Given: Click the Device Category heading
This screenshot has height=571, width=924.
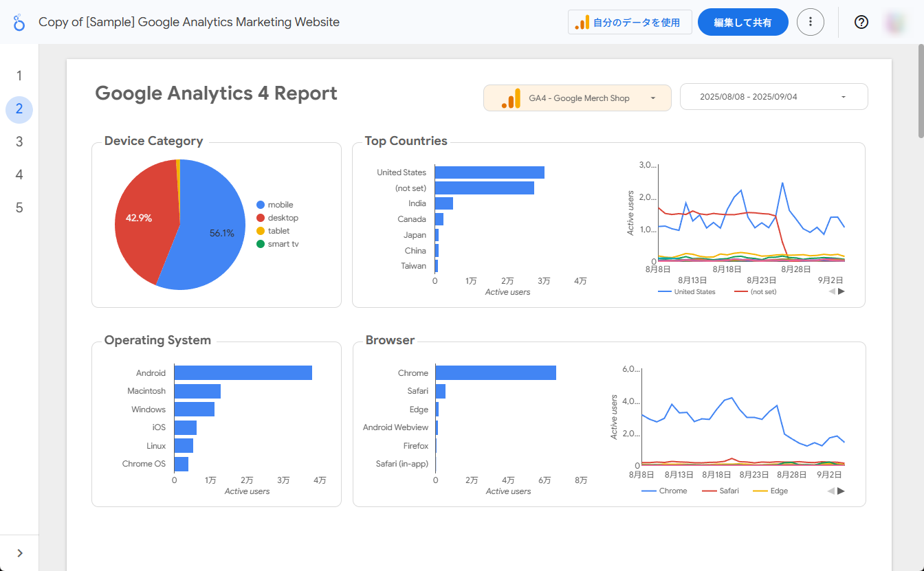Looking at the screenshot, I should [153, 141].
